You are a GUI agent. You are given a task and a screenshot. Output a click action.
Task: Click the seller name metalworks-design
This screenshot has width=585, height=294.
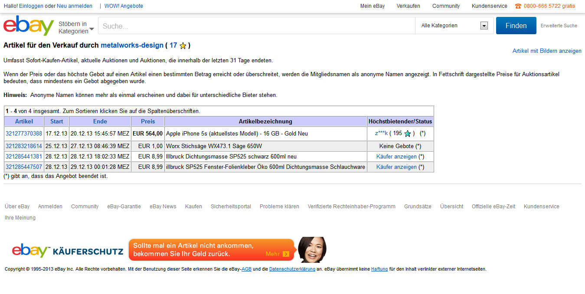[132, 45]
